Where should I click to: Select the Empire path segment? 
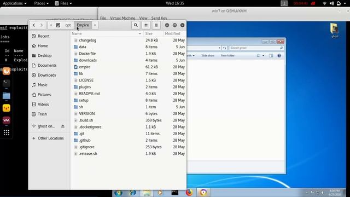[83, 25]
